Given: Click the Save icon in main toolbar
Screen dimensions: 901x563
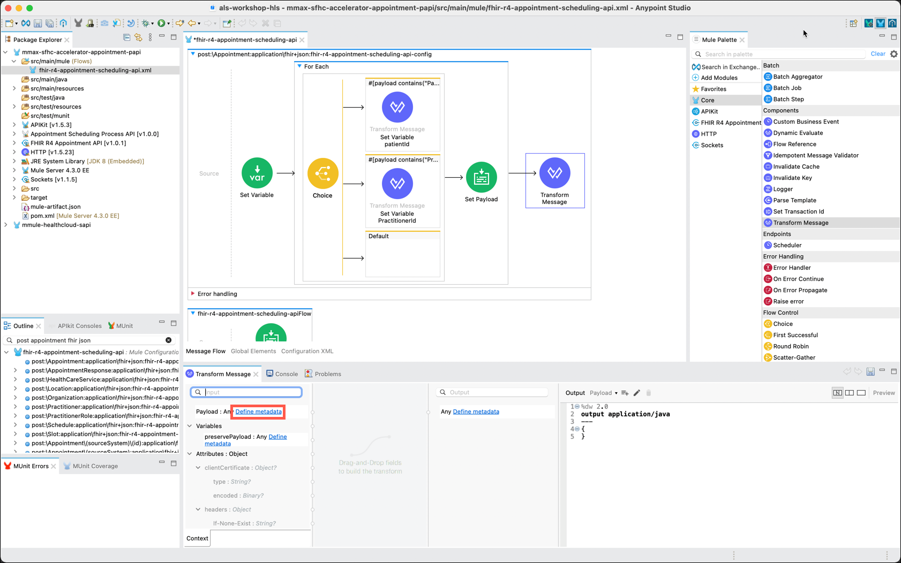Looking at the screenshot, I should click(x=37, y=24).
